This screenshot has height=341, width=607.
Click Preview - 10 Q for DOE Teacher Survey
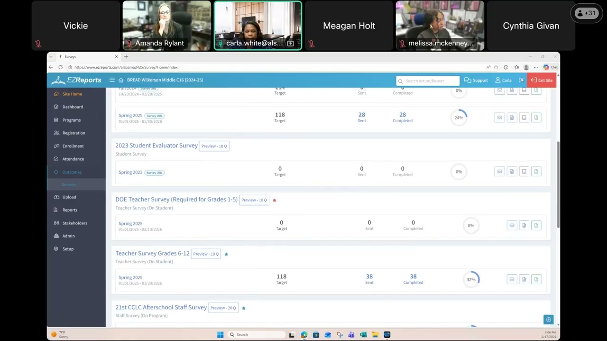point(254,200)
